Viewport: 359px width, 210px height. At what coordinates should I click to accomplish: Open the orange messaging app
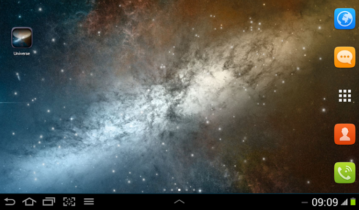coord(345,57)
